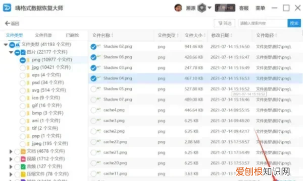The height and width of the screenshot is (181, 303).
Task: Select the cache21.png file name
Action: pyautogui.click(x=115, y=152)
